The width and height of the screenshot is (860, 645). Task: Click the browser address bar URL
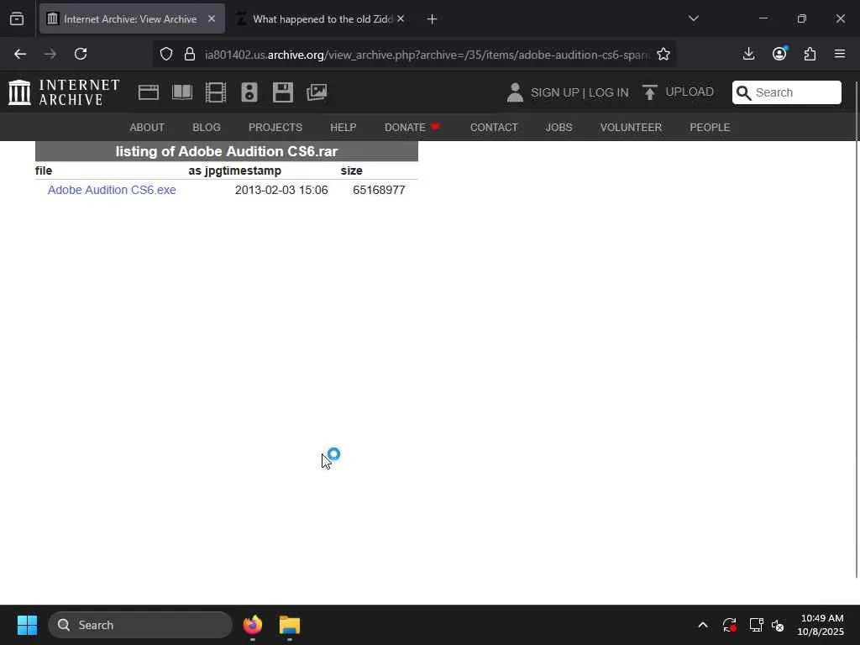427,55
